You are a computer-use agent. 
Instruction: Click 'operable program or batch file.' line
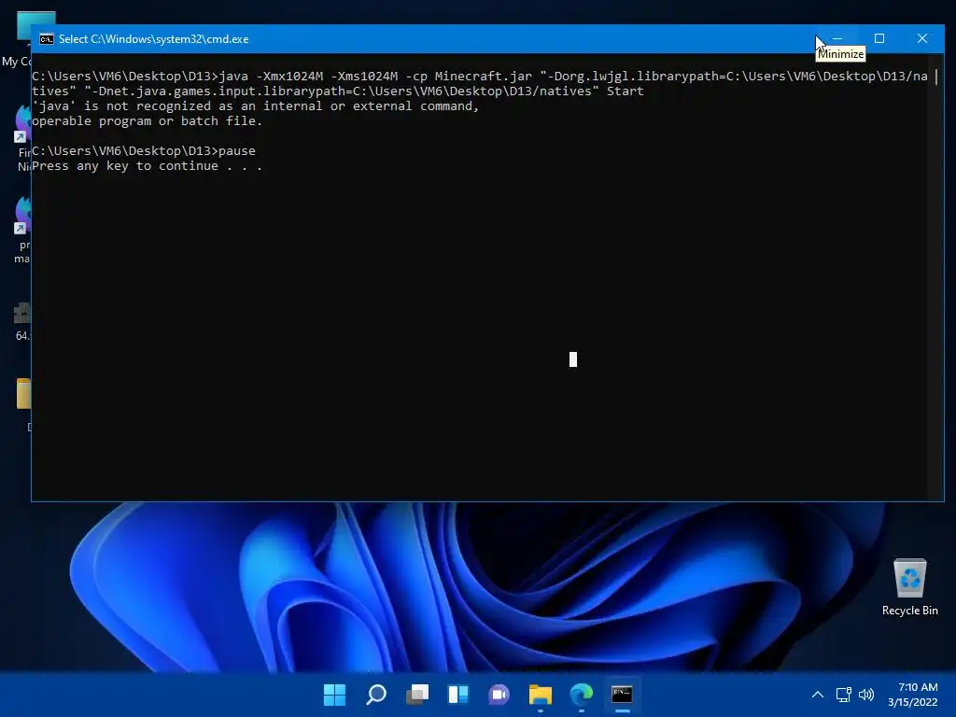(147, 120)
